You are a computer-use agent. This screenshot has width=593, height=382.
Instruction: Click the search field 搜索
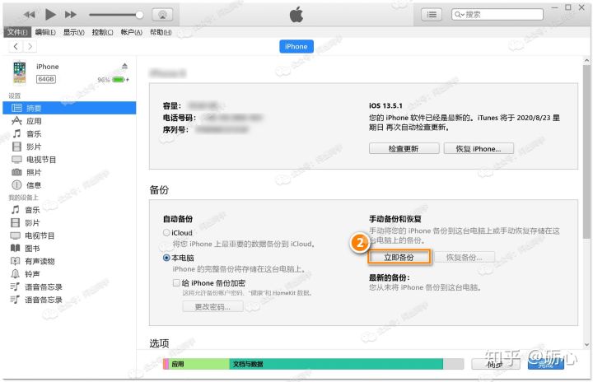pos(497,14)
